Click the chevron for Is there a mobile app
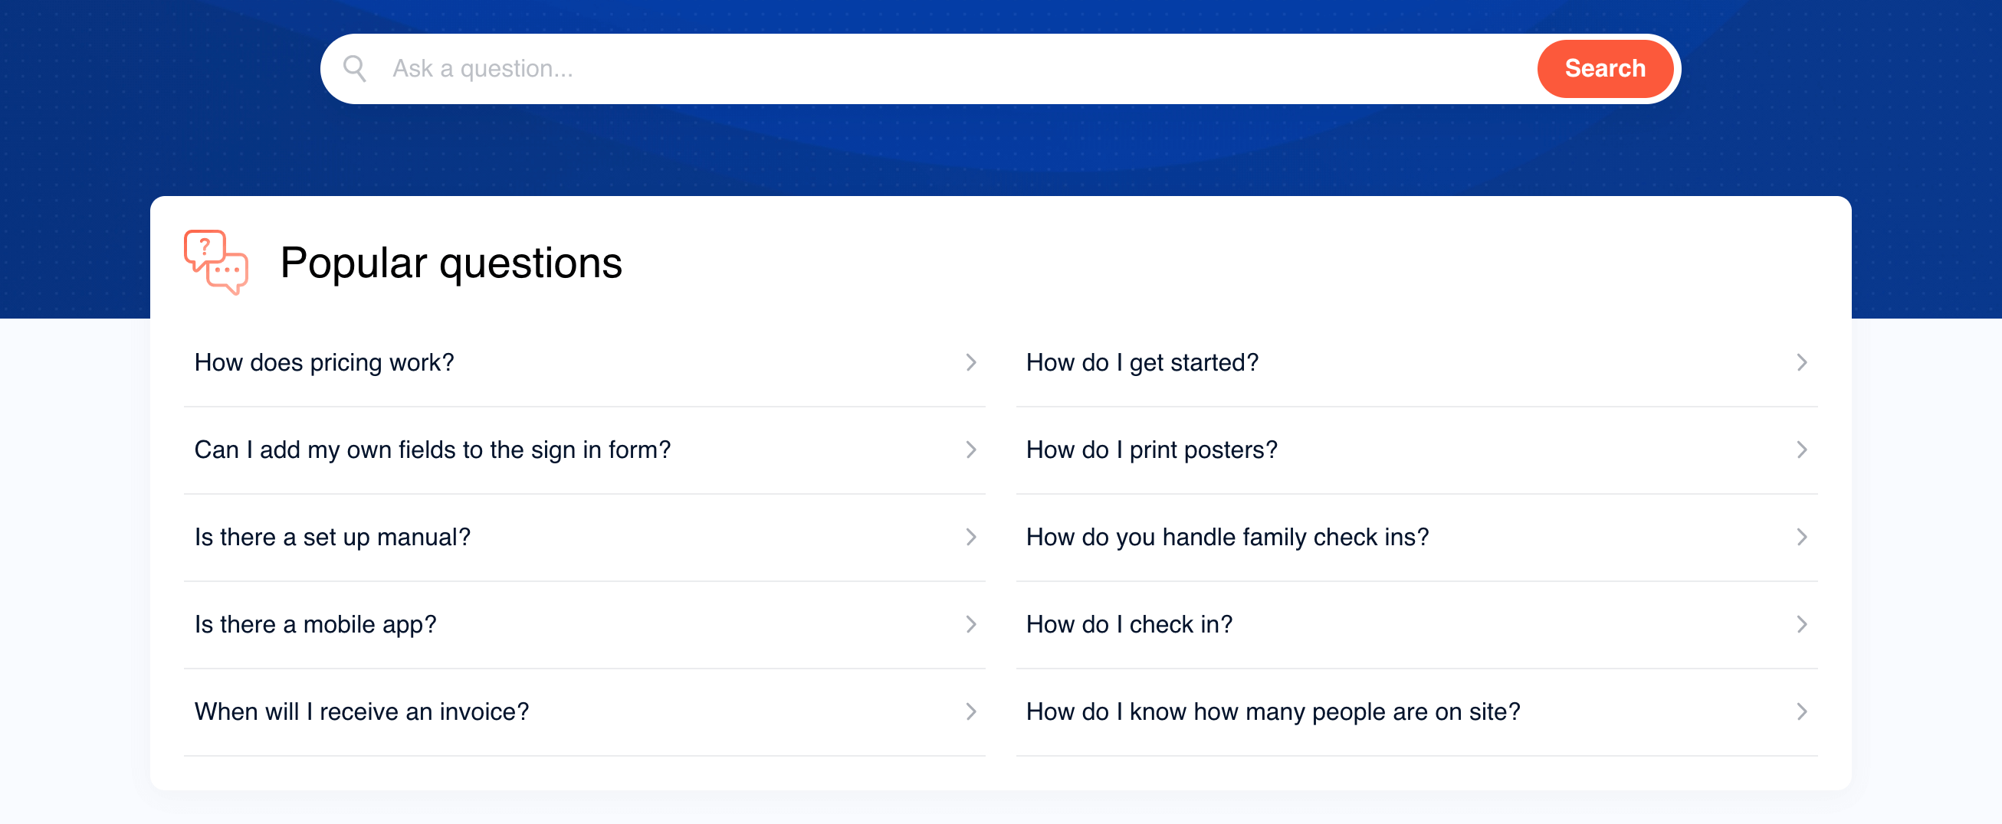 [970, 624]
